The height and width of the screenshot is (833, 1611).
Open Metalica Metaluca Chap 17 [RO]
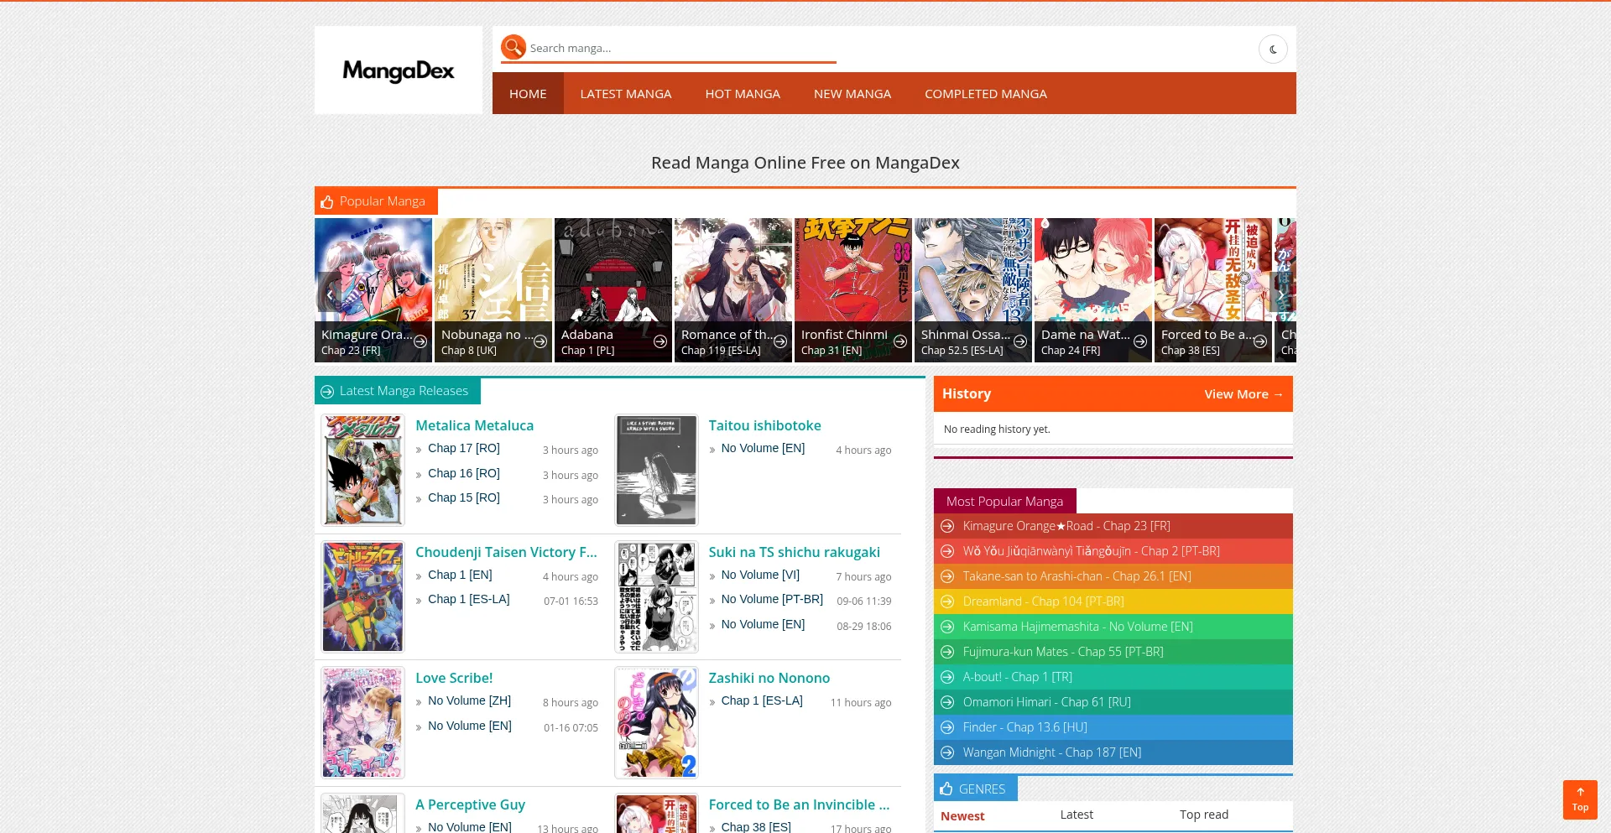click(464, 448)
